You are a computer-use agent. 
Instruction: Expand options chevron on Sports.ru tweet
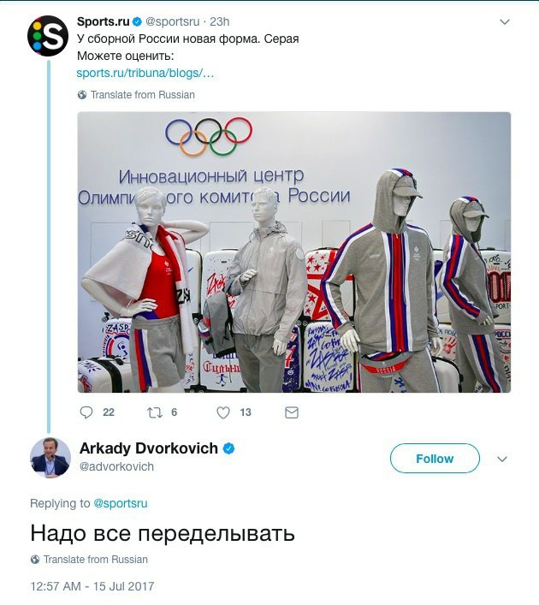click(x=505, y=22)
